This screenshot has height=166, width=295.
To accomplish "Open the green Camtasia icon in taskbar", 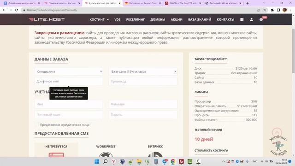I will [x=189, y=161].
